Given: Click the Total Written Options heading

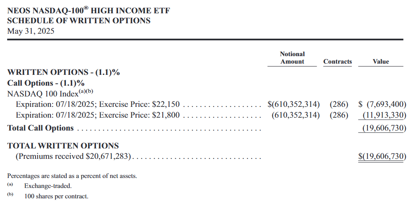Looking at the screenshot, I should pos(63,146).
